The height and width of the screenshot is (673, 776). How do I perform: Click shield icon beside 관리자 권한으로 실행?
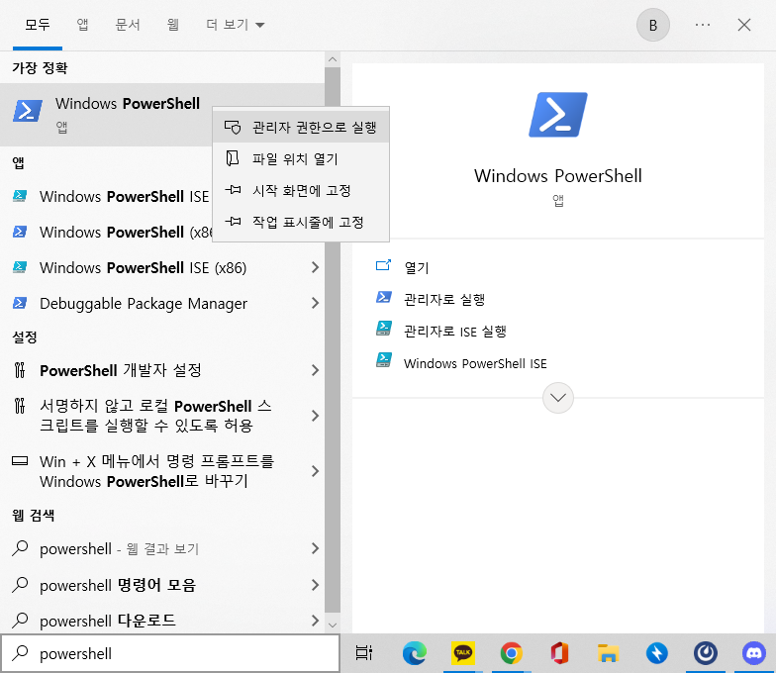click(233, 127)
